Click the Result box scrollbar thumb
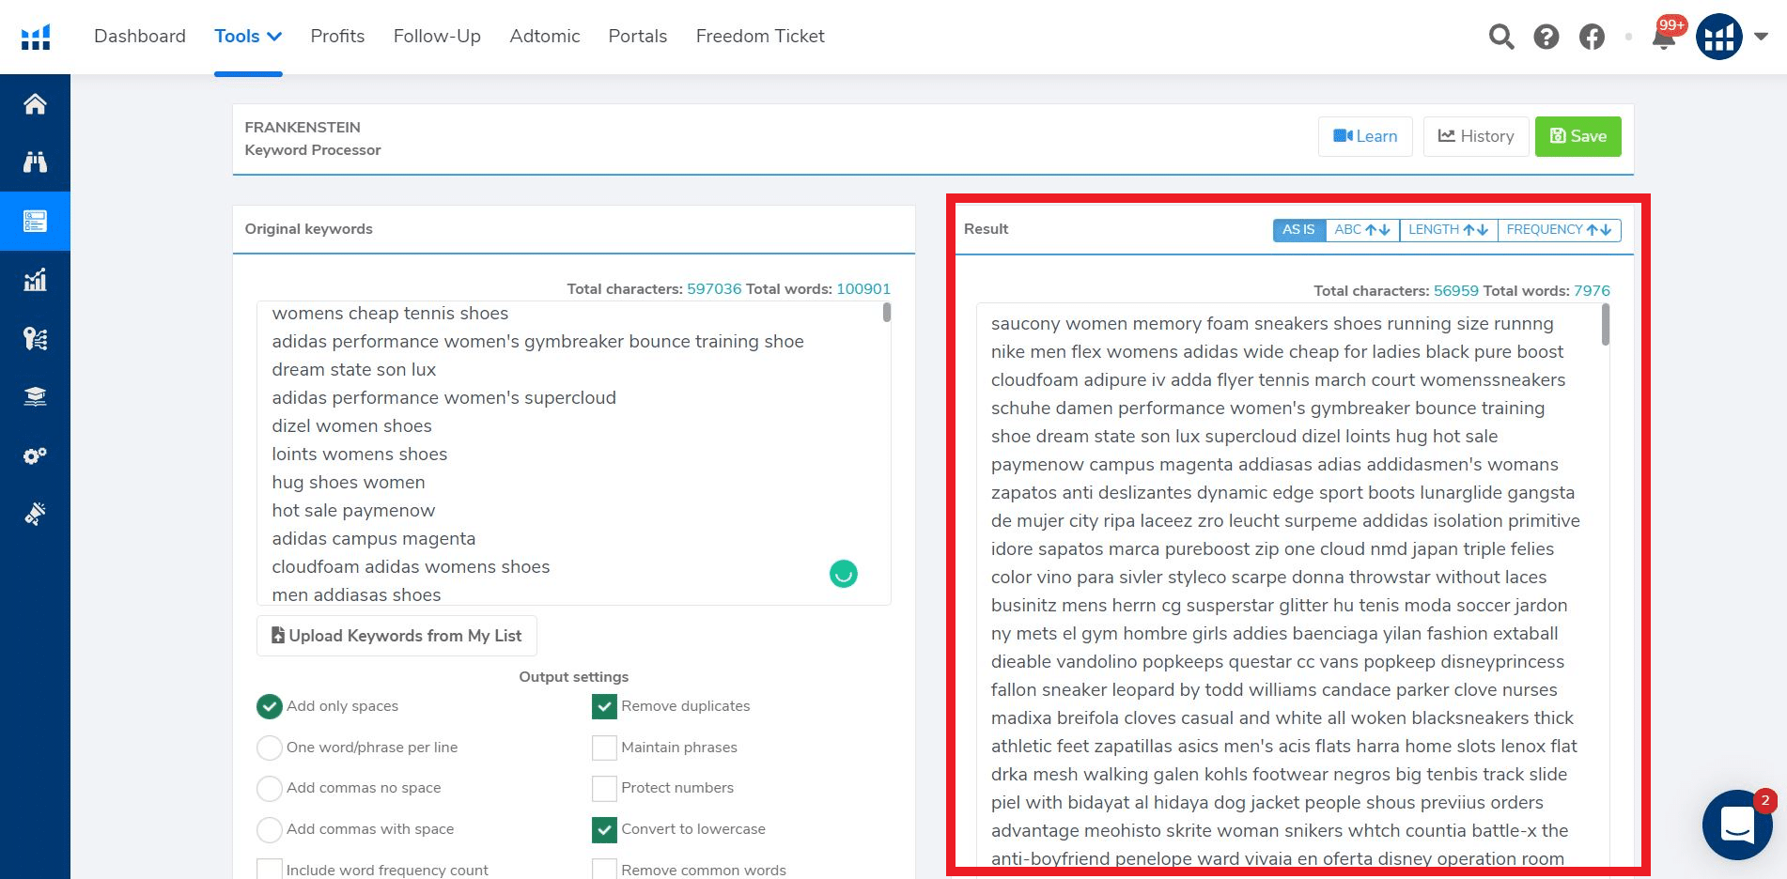 pyautogui.click(x=1606, y=325)
